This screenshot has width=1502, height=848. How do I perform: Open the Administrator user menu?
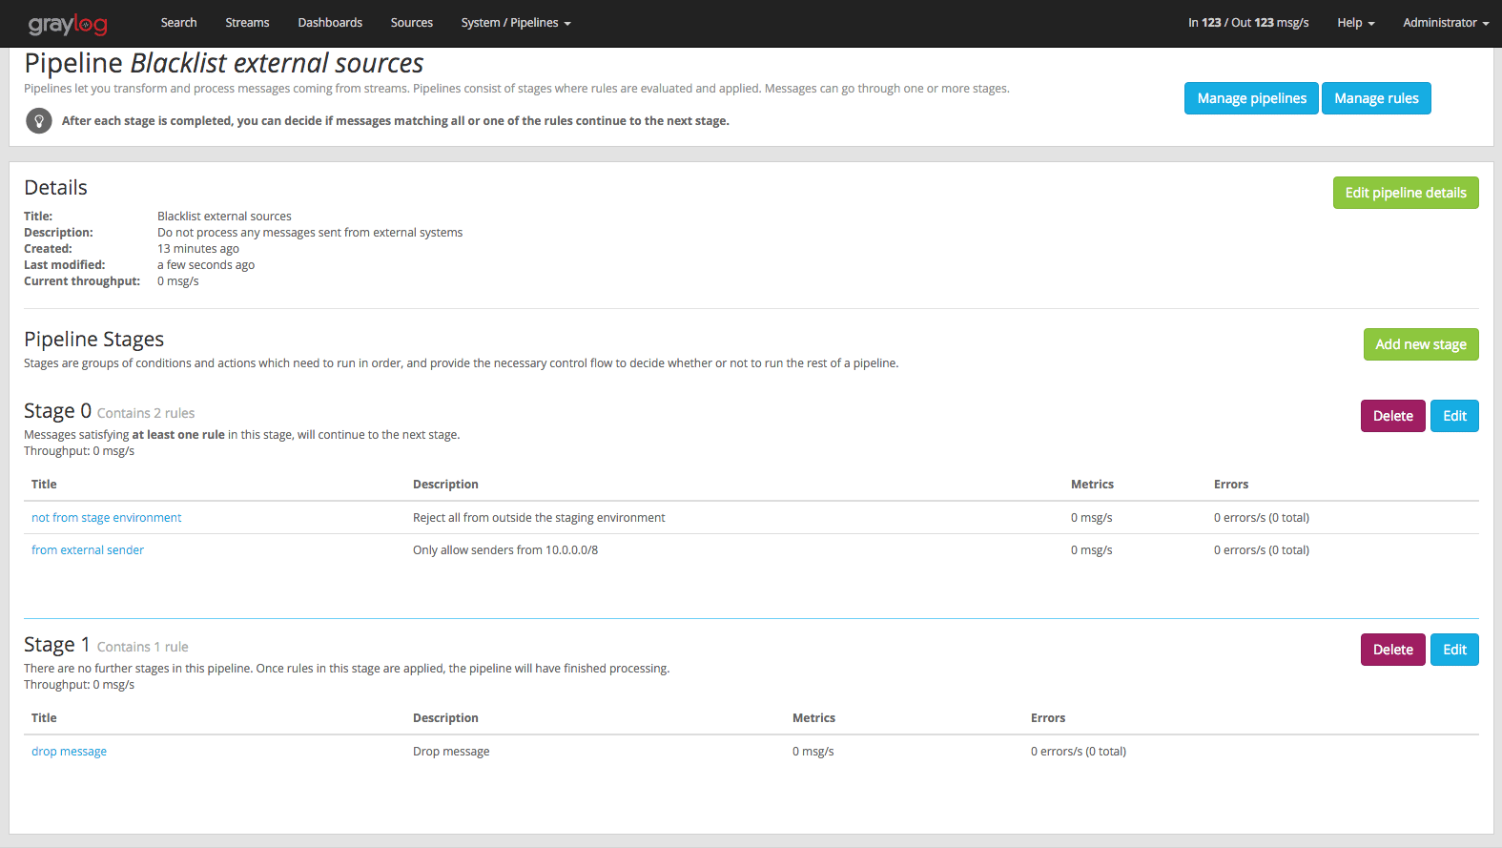pos(1445,23)
